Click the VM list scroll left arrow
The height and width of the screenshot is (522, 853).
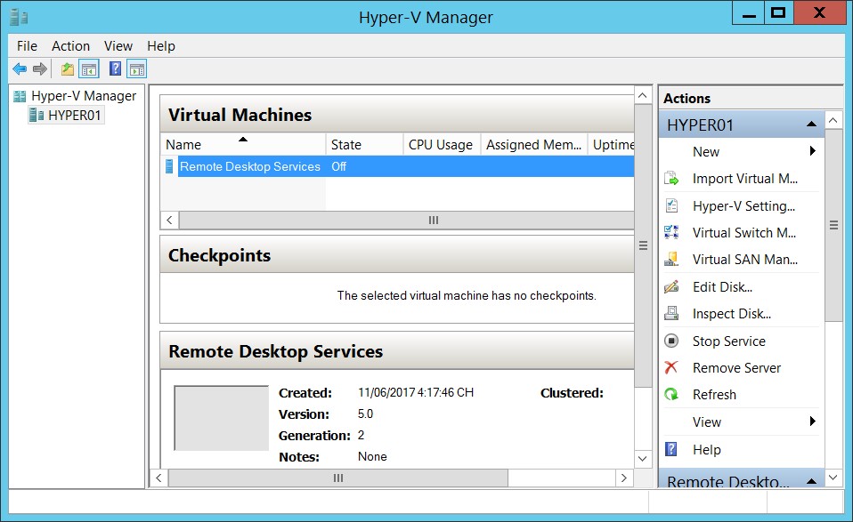[x=170, y=220]
